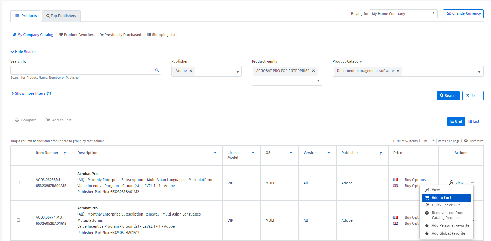Image resolution: width=491 pixels, height=241 pixels.
Task: Open filter for Item Number column
Action: click(65, 153)
